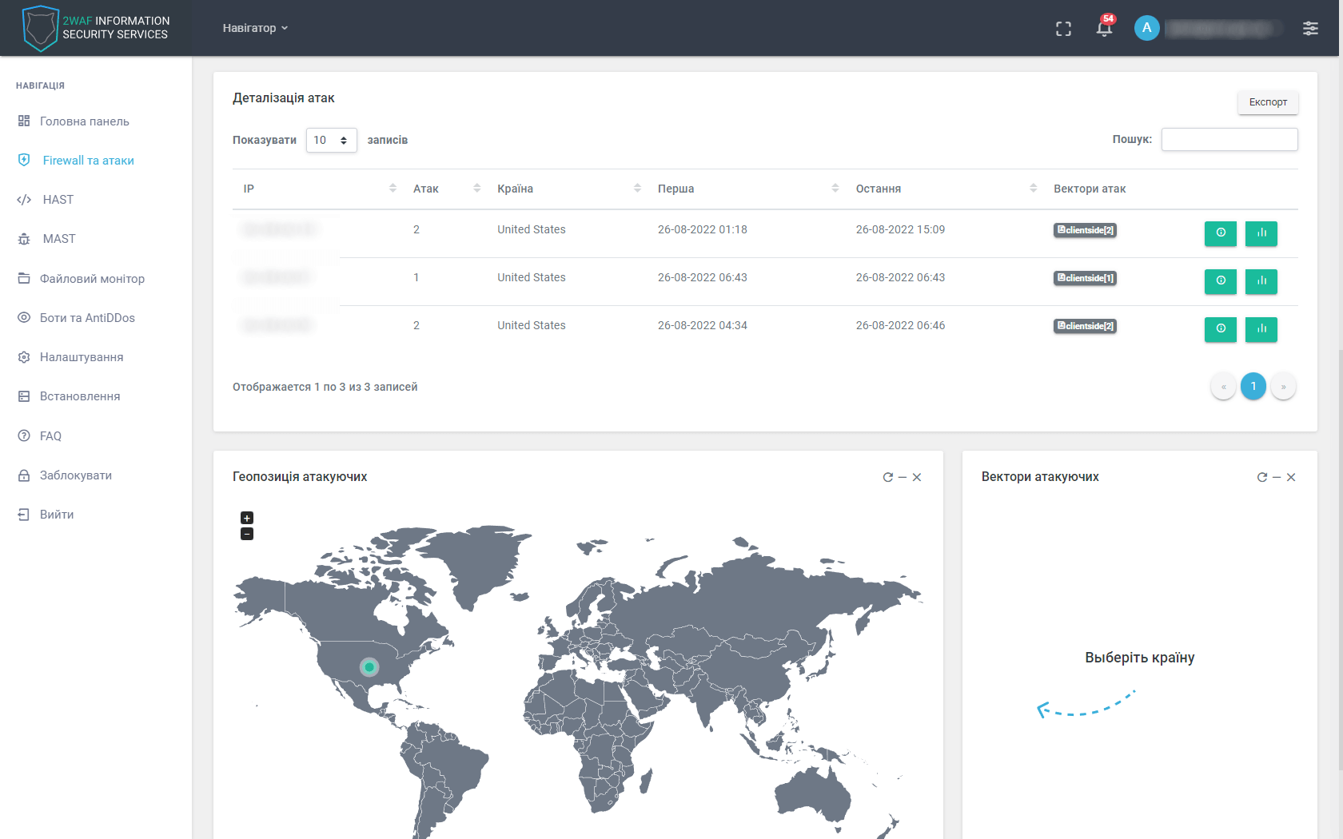1343x839 pixels.
Task: Navigate to Боти та AntiDDos section
Action: tap(87, 317)
